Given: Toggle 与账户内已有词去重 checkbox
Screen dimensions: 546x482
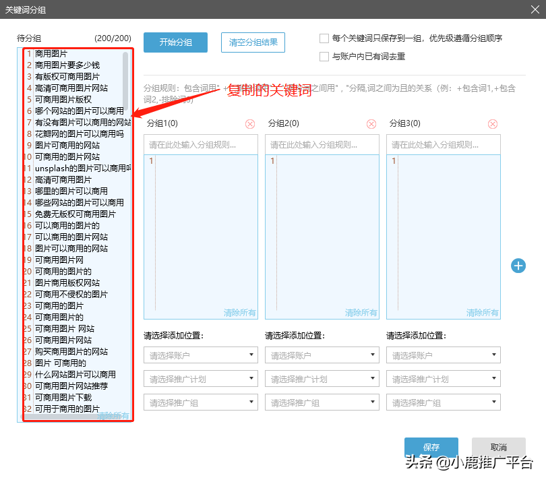Looking at the screenshot, I should point(324,57).
